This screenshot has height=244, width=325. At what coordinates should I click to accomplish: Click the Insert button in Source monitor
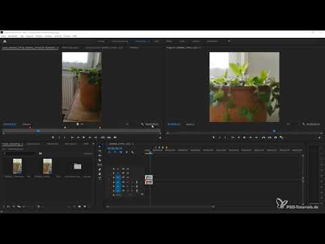pyautogui.click(x=103, y=138)
